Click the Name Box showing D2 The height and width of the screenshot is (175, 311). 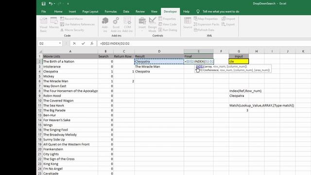(x=48, y=43)
